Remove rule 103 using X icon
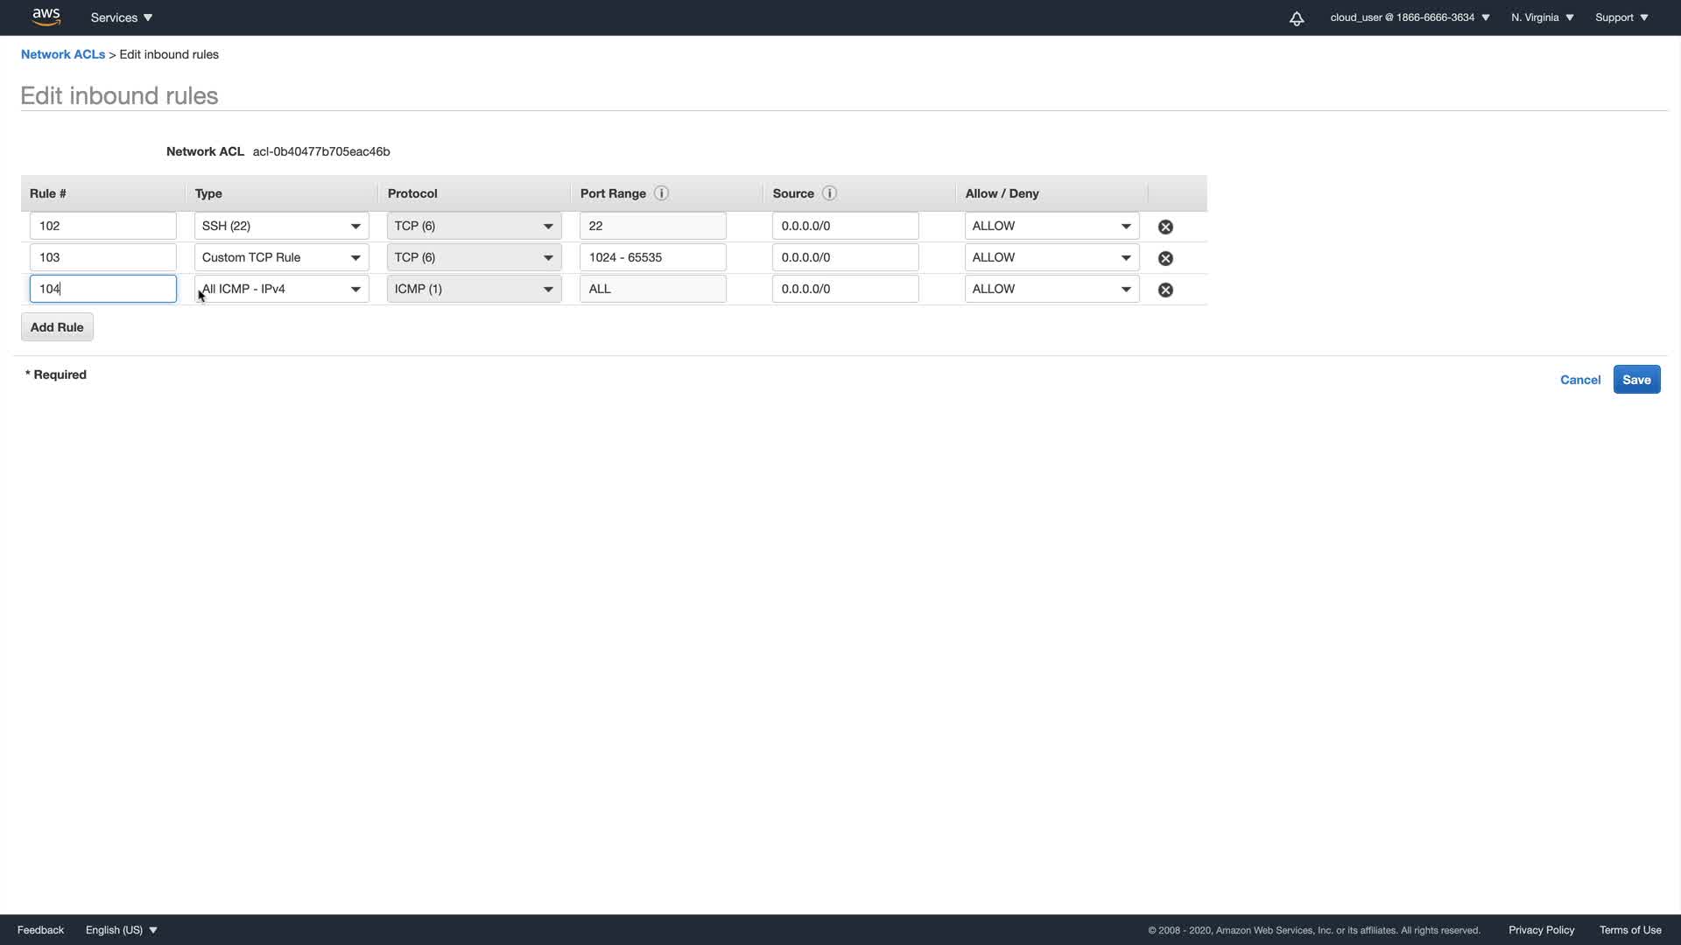 [1165, 258]
